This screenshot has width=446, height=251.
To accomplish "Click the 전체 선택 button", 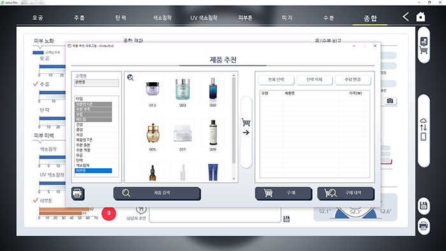I will [x=276, y=80].
